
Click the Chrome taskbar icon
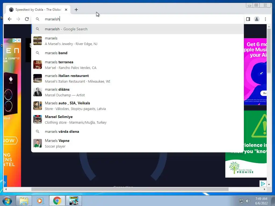pyautogui.click(x=57, y=201)
